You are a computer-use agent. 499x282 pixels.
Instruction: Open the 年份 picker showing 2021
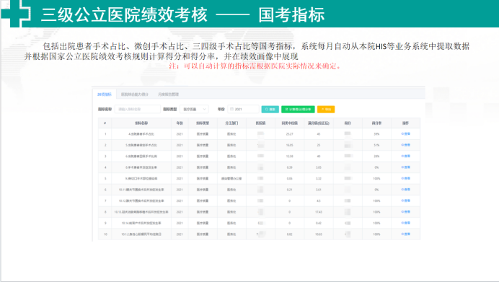(243, 109)
